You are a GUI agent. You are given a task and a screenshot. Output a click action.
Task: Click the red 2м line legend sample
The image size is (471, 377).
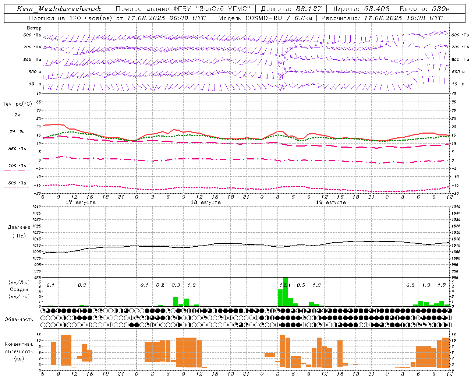click(x=17, y=119)
